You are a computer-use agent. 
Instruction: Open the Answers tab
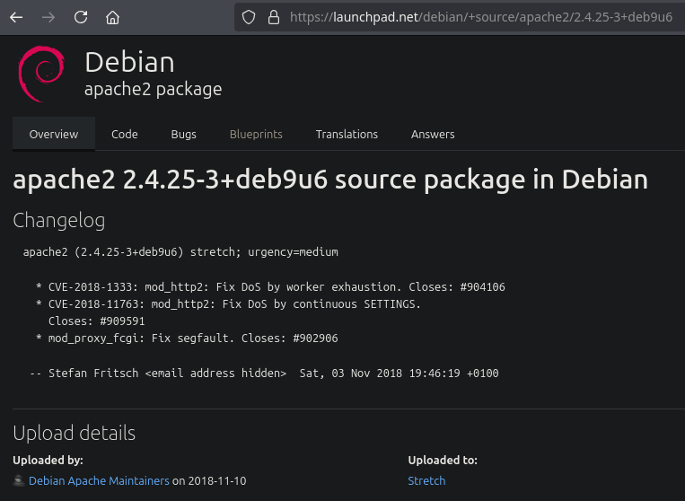coord(433,134)
